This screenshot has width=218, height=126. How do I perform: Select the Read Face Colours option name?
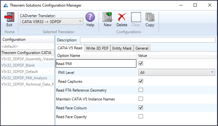pos(71,108)
